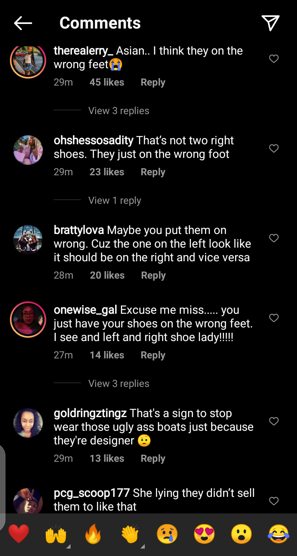The height and width of the screenshot is (556, 297).
Task: Send the heart-eyes emoji reaction
Action: (x=205, y=533)
